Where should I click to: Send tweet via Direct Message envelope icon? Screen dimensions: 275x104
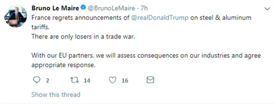click(x=150, y=80)
